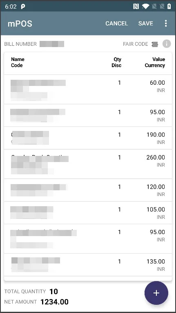Open the three-dot overflow menu

point(166,23)
